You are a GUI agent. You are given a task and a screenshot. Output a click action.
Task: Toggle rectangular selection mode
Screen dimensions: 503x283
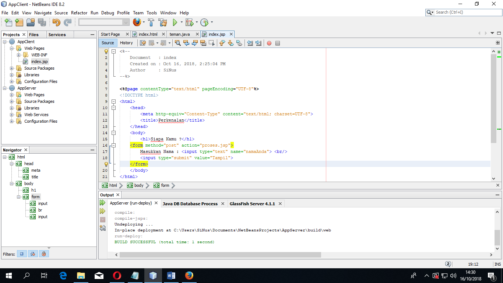click(x=211, y=43)
